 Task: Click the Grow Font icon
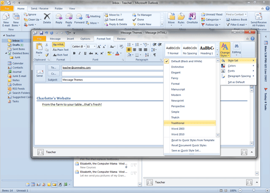[x=99, y=47]
